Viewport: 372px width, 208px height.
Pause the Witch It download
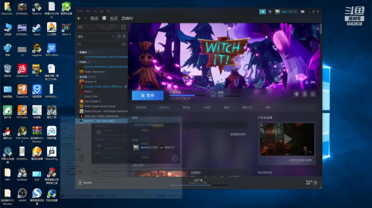point(148,95)
